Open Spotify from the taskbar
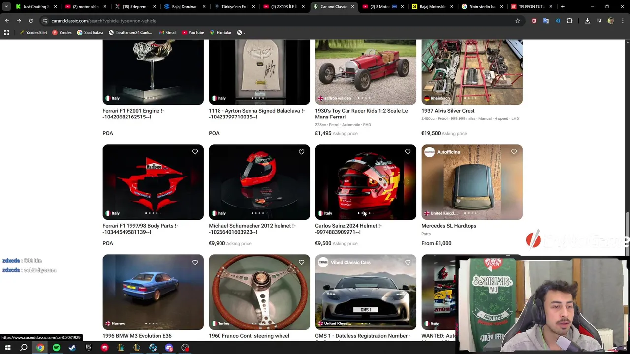Image resolution: width=630 pixels, height=354 pixels. 56,348
